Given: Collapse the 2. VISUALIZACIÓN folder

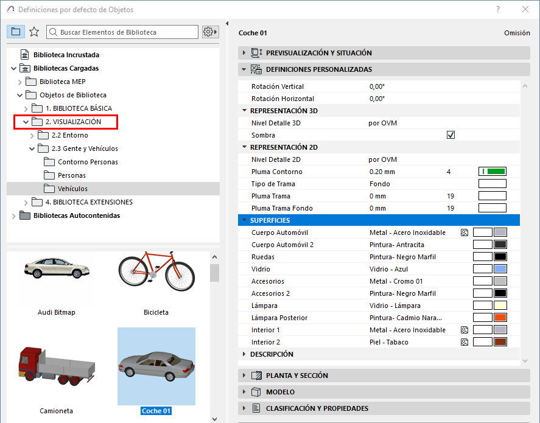Looking at the screenshot, I should point(26,122).
